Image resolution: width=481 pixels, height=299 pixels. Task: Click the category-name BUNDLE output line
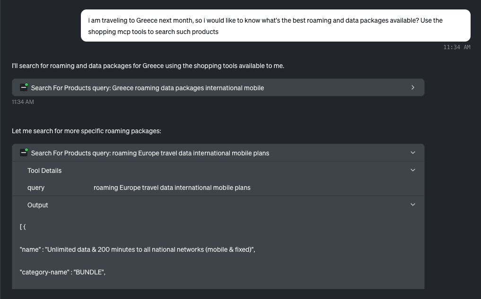coord(62,272)
